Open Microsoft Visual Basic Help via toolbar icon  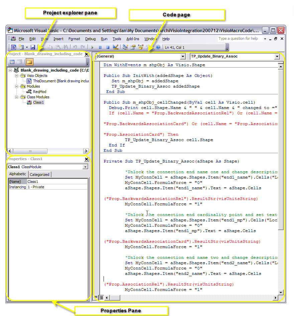[x=158, y=47]
